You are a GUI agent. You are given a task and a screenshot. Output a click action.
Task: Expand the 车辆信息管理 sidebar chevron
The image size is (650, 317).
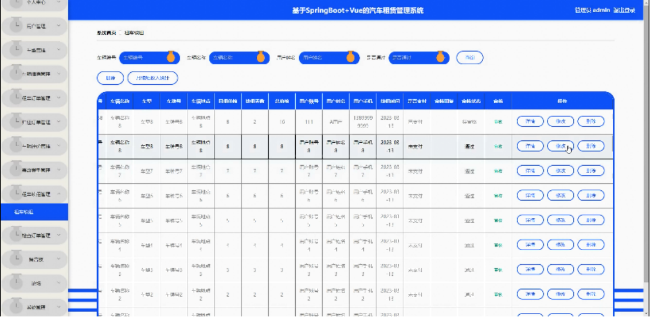click(x=58, y=74)
